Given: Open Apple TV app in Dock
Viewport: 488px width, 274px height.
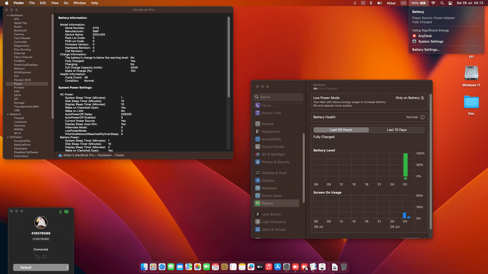Looking at the screenshot, I should click(x=260, y=267).
